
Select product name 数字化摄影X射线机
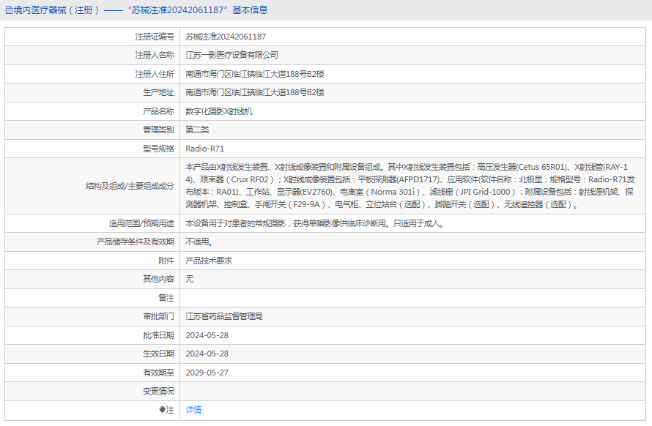219,111
